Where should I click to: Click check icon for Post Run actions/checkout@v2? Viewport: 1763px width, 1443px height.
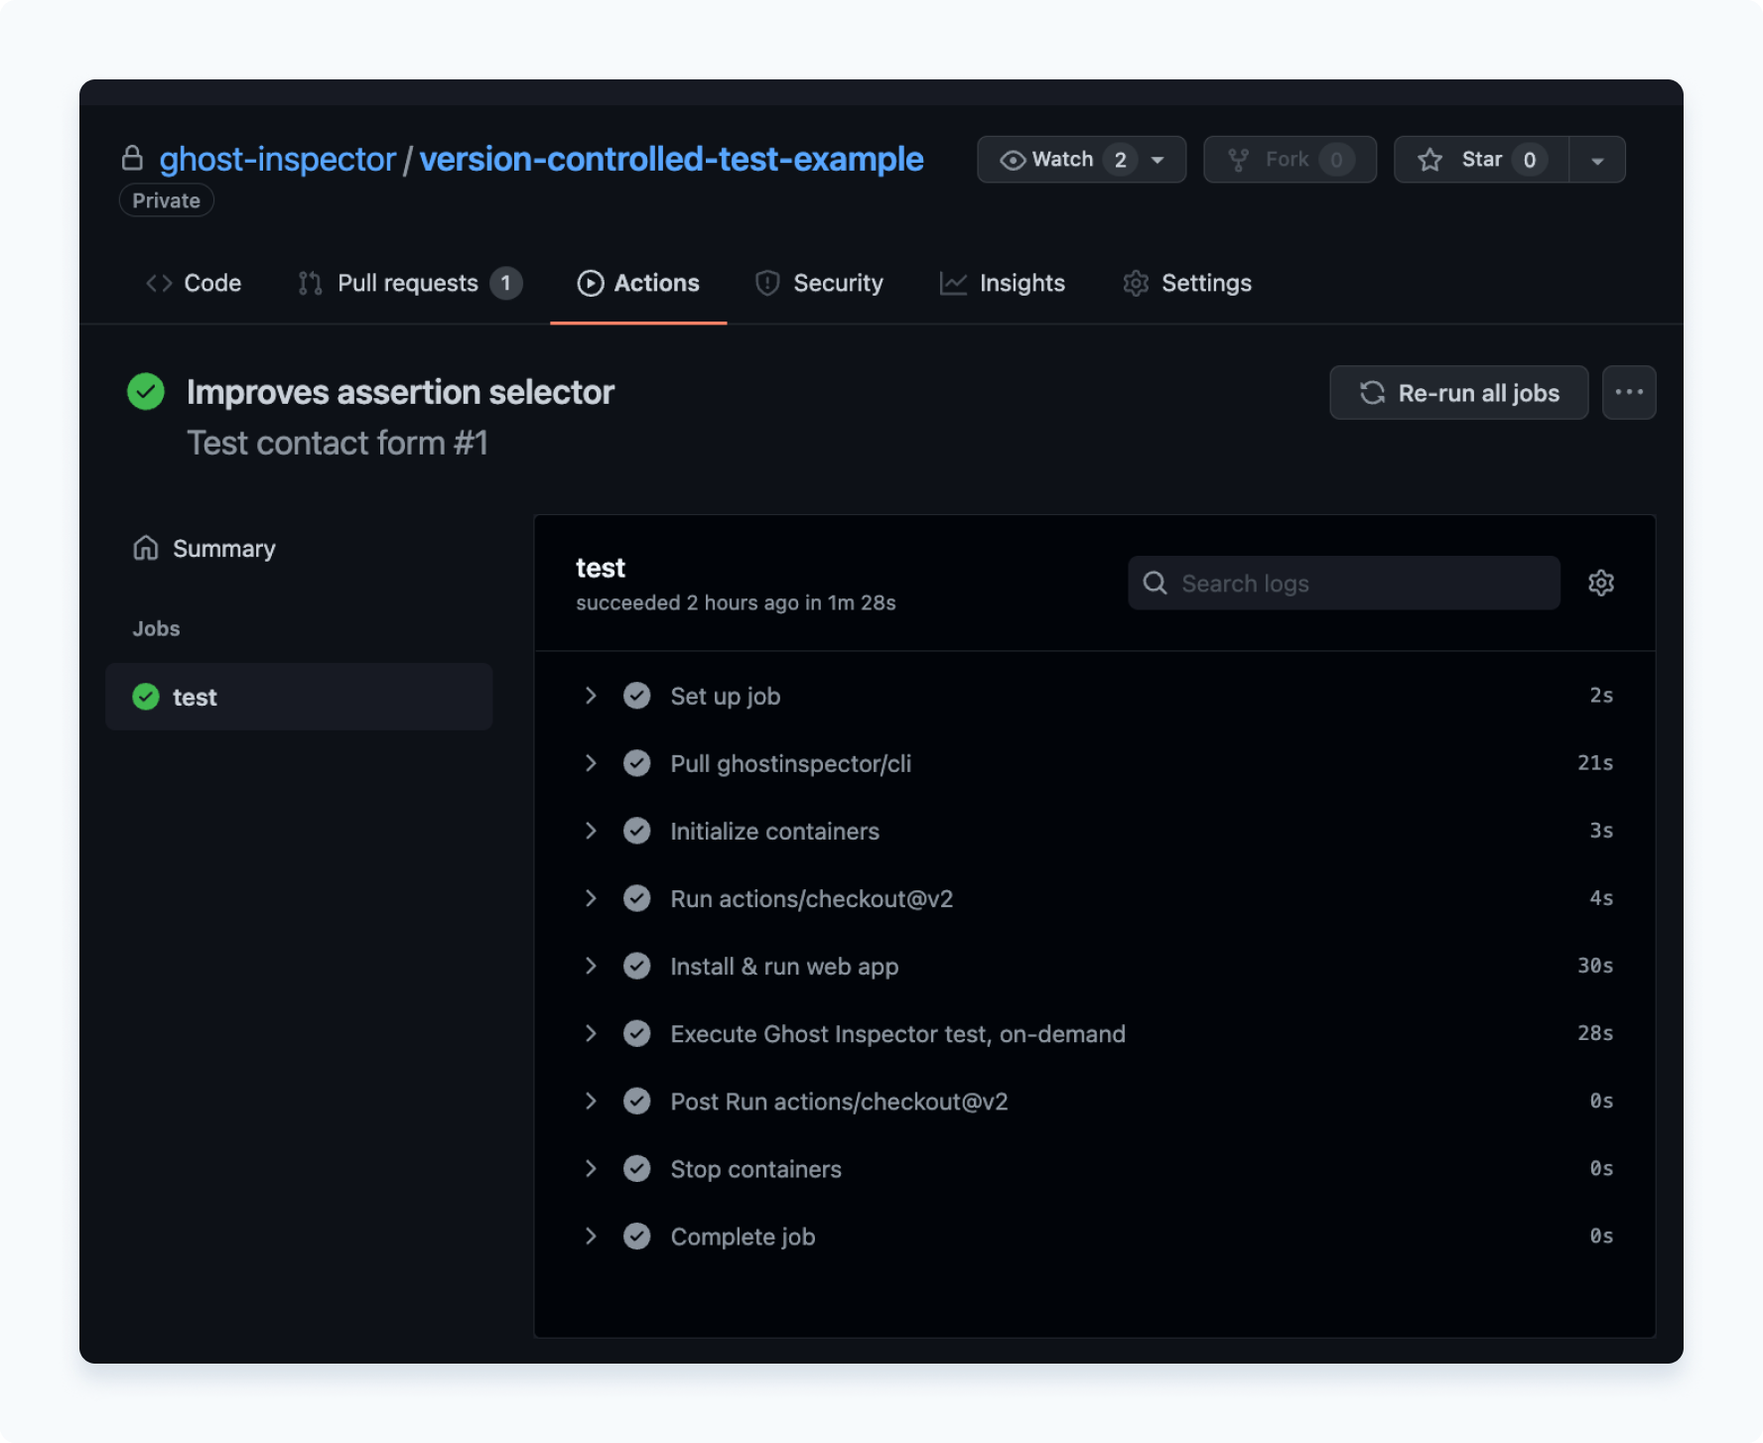[x=637, y=1101]
